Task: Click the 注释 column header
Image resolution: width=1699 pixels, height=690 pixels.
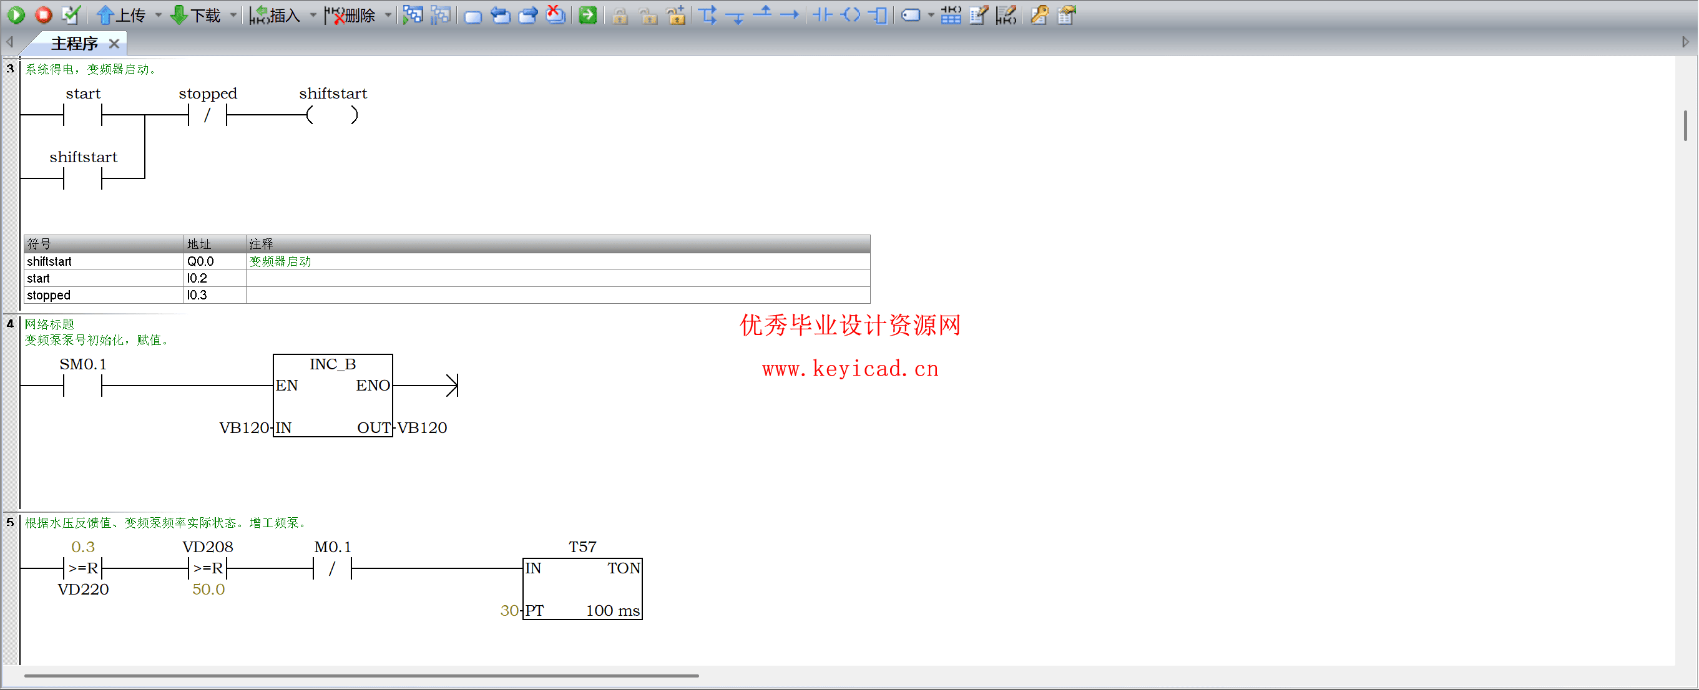Action: 558,244
